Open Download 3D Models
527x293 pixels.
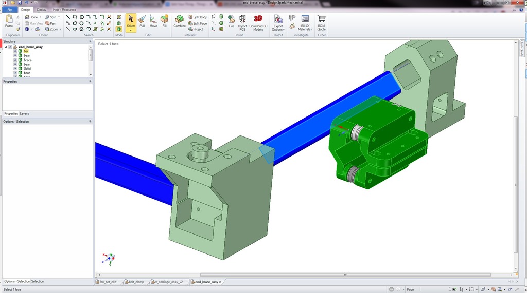tap(258, 23)
